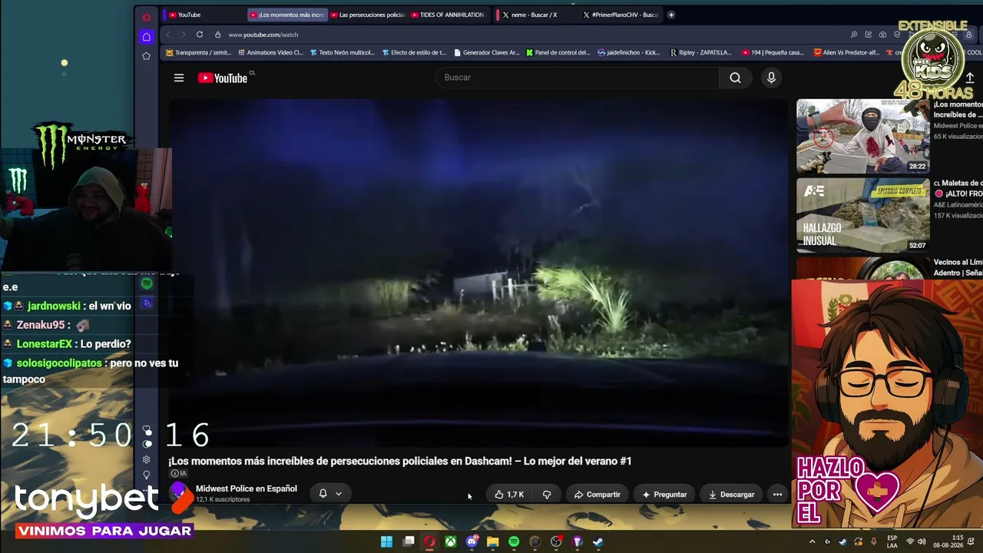The image size is (983, 553).
Task: Open the Generador Claves bookmark
Action: tap(487, 53)
